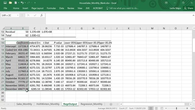Select column C header
The height and width of the screenshot is (110, 195).
(x=34, y=28)
